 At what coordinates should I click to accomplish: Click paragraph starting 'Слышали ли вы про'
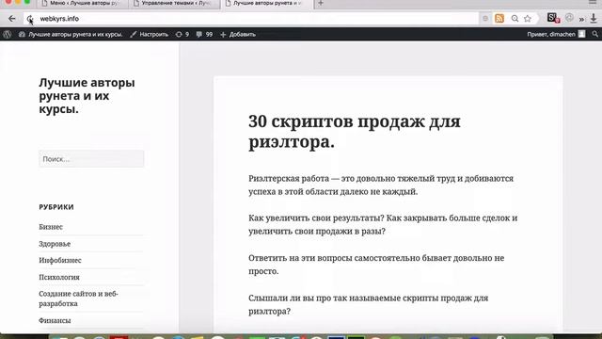(x=368, y=304)
